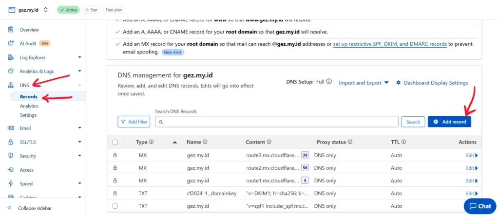Open Dashboard Display Settings
The image size is (499, 216).
click(436, 83)
